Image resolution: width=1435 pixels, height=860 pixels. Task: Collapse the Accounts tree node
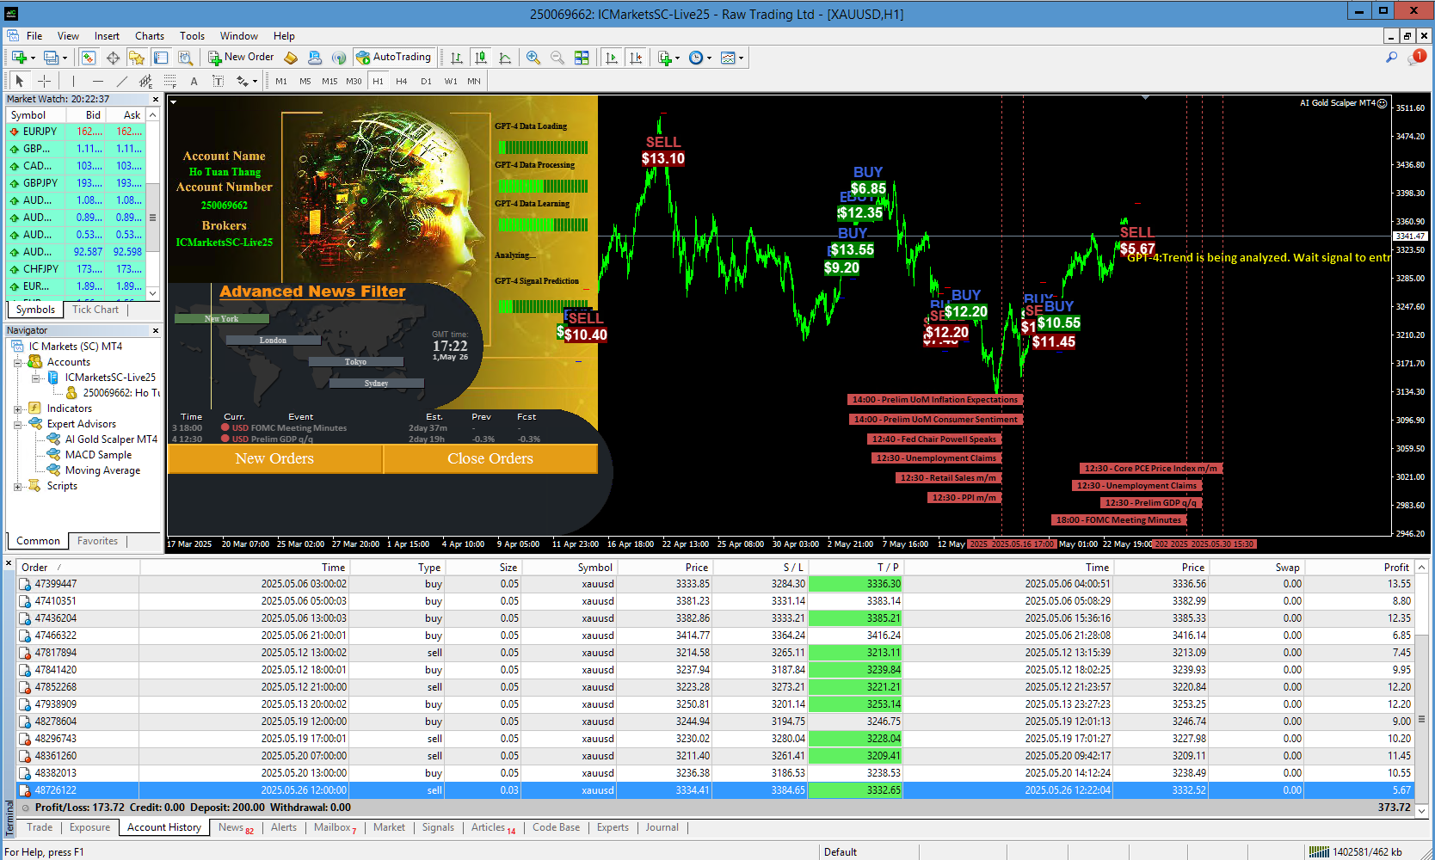pyautogui.click(x=18, y=362)
